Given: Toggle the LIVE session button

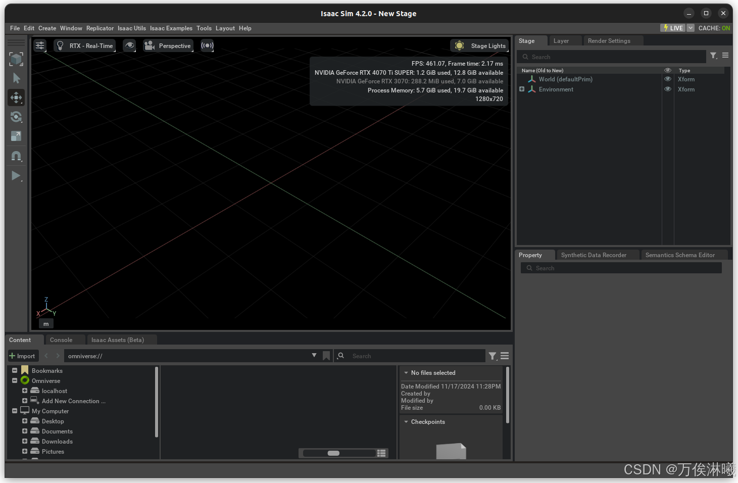Looking at the screenshot, I should 673,28.
